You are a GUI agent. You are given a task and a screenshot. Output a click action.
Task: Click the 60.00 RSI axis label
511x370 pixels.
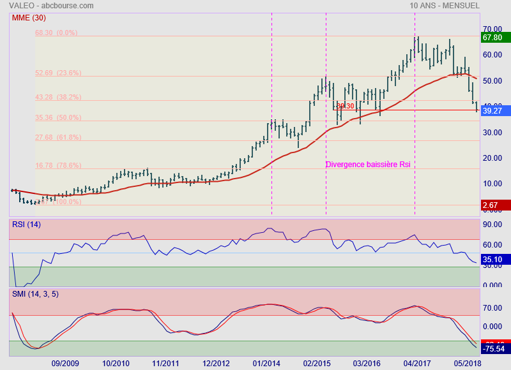[x=492, y=245]
